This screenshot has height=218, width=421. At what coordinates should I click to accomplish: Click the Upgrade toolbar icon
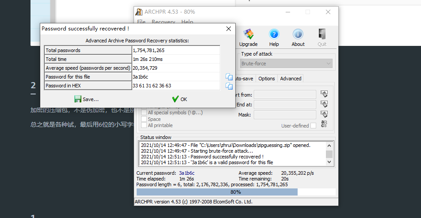(x=249, y=38)
